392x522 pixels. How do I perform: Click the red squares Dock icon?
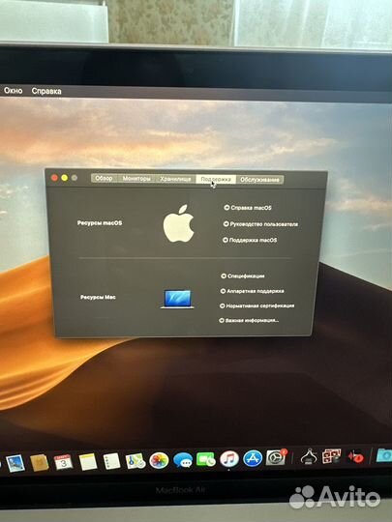click(x=331, y=456)
